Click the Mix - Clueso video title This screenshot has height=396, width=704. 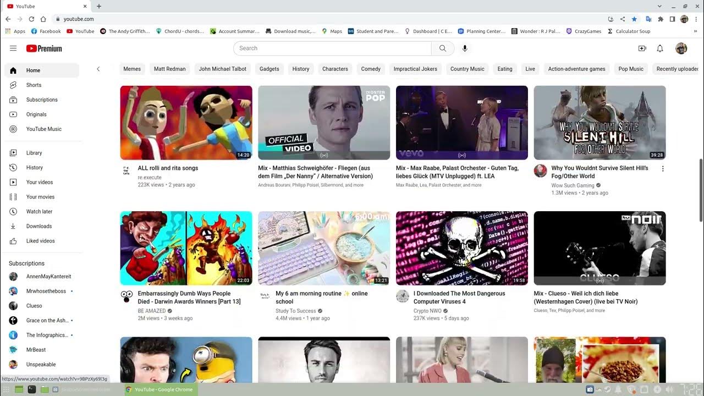tap(586, 298)
